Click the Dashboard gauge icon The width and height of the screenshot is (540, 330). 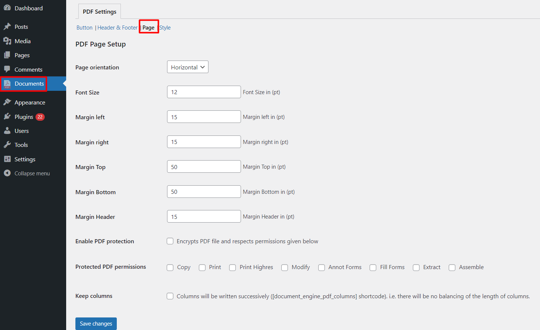(7, 8)
